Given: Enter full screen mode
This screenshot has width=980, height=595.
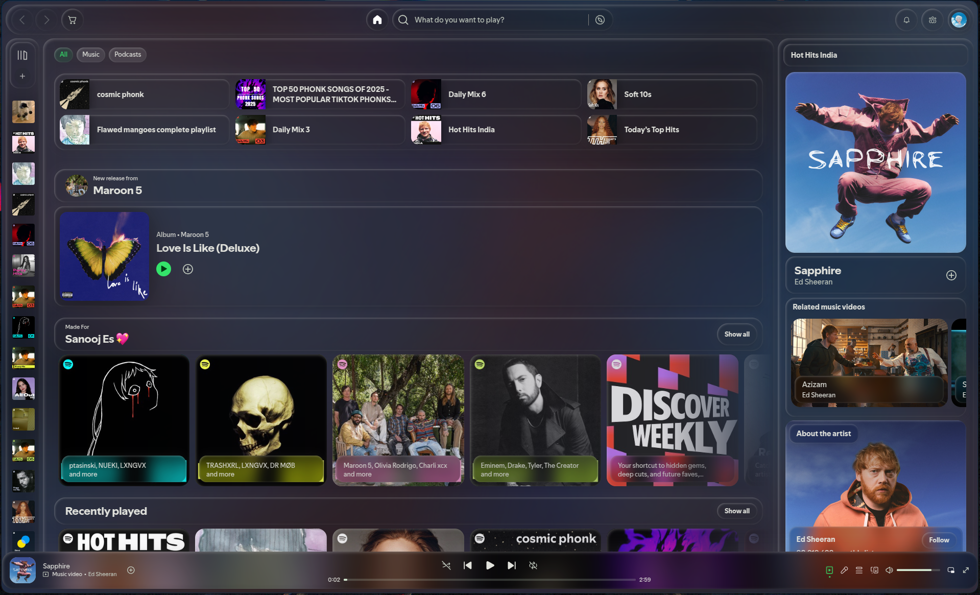Looking at the screenshot, I should point(966,570).
